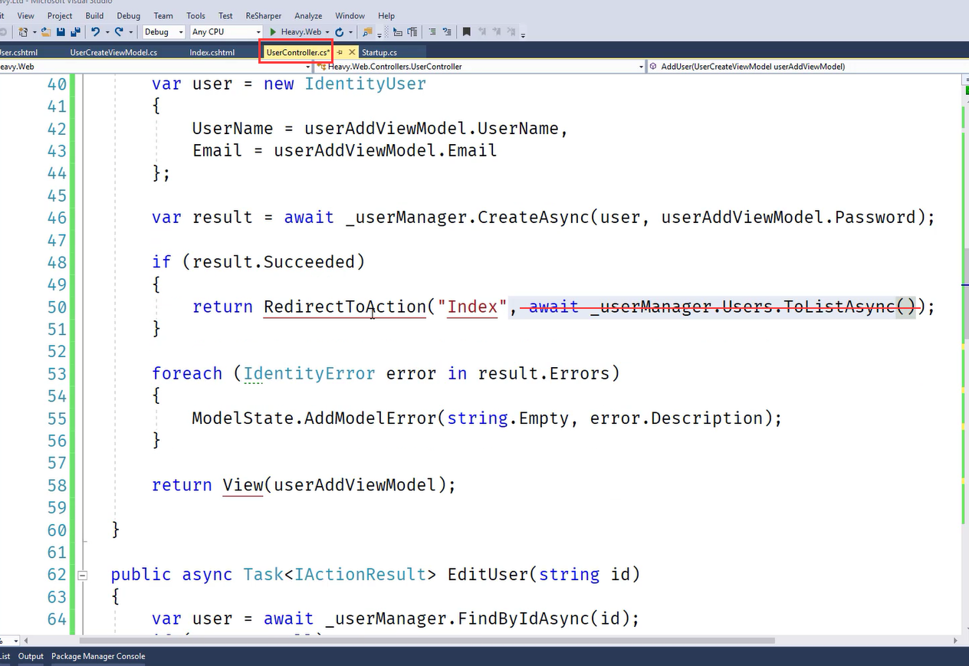The image size is (969, 666).
Task: Select the UserController.cs editor tab
Action: tap(297, 52)
